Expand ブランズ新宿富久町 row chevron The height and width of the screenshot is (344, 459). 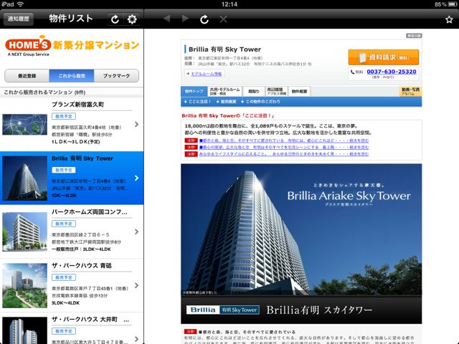click(x=136, y=124)
